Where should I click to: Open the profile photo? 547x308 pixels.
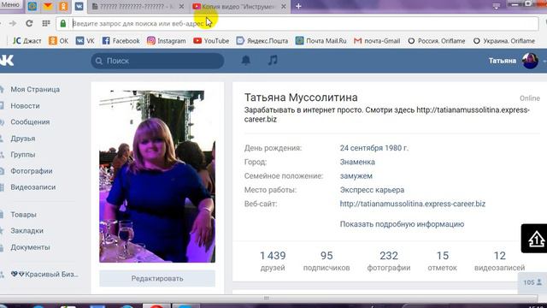[x=157, y=176]
